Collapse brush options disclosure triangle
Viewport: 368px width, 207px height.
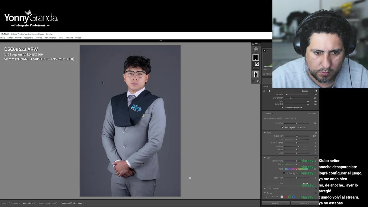[316, 91]
